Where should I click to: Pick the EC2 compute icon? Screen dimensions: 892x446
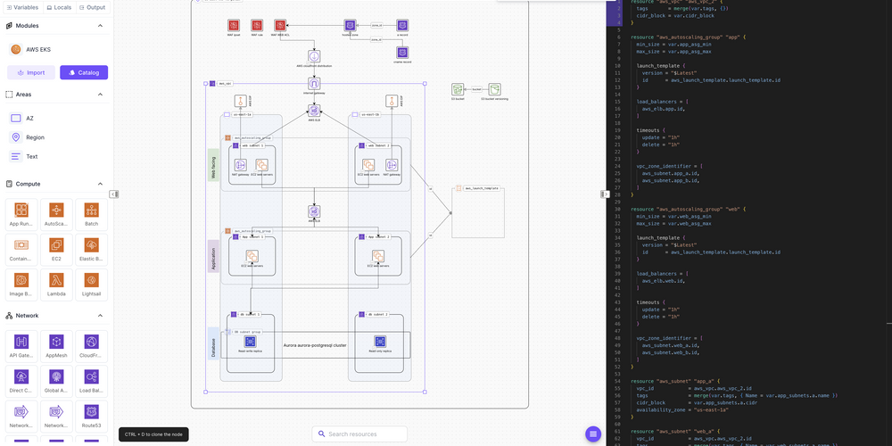56,249
